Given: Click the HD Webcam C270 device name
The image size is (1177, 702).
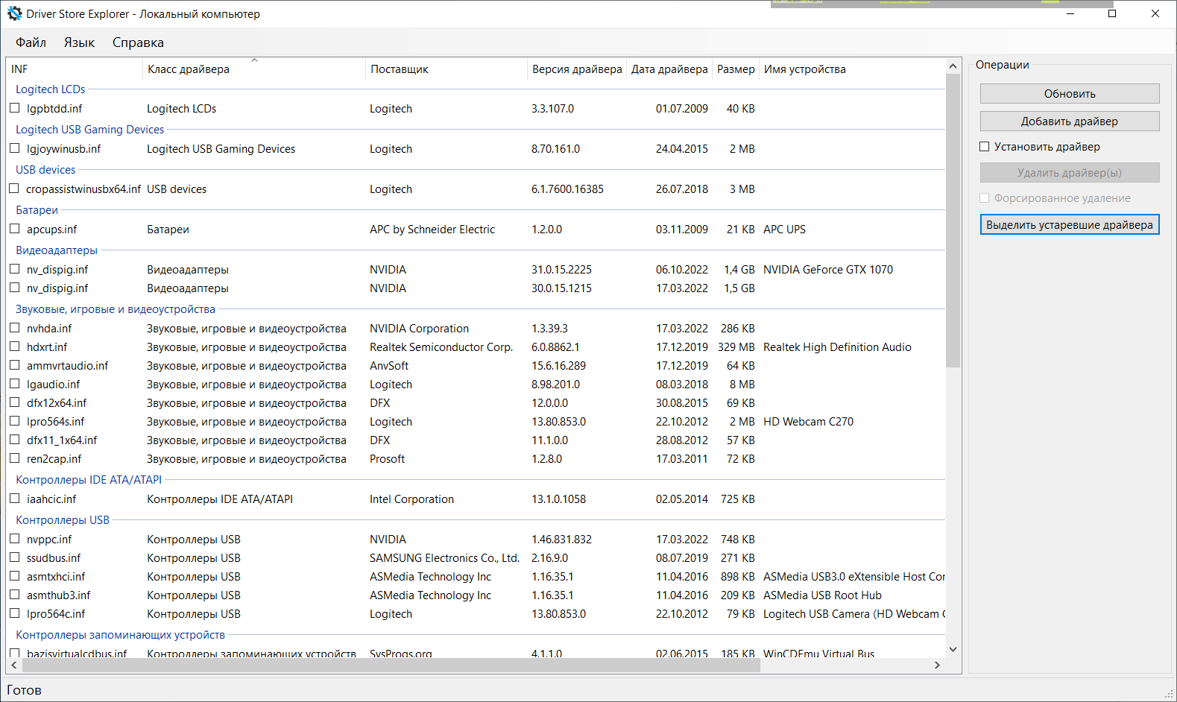Looking at the screenshot, I should click(809, 422).
